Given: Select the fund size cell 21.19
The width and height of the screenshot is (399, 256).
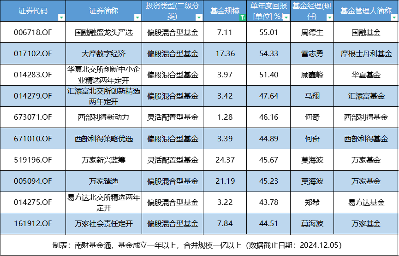Looking at the screenshot, I should point(225,181).
